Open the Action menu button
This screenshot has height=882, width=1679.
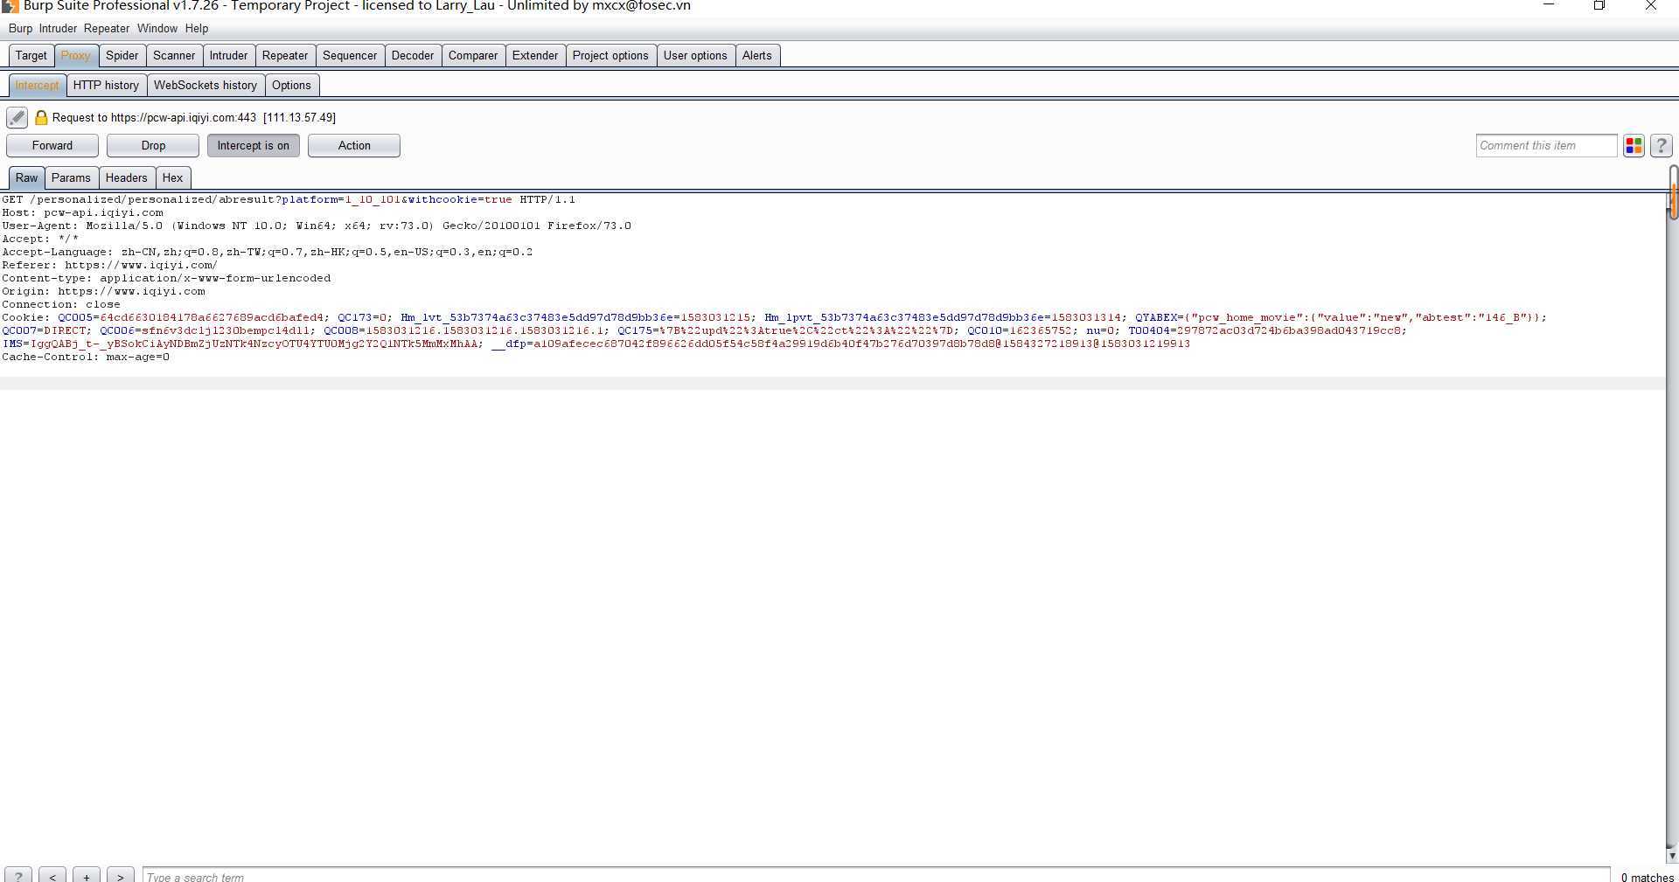pos(353,146)
